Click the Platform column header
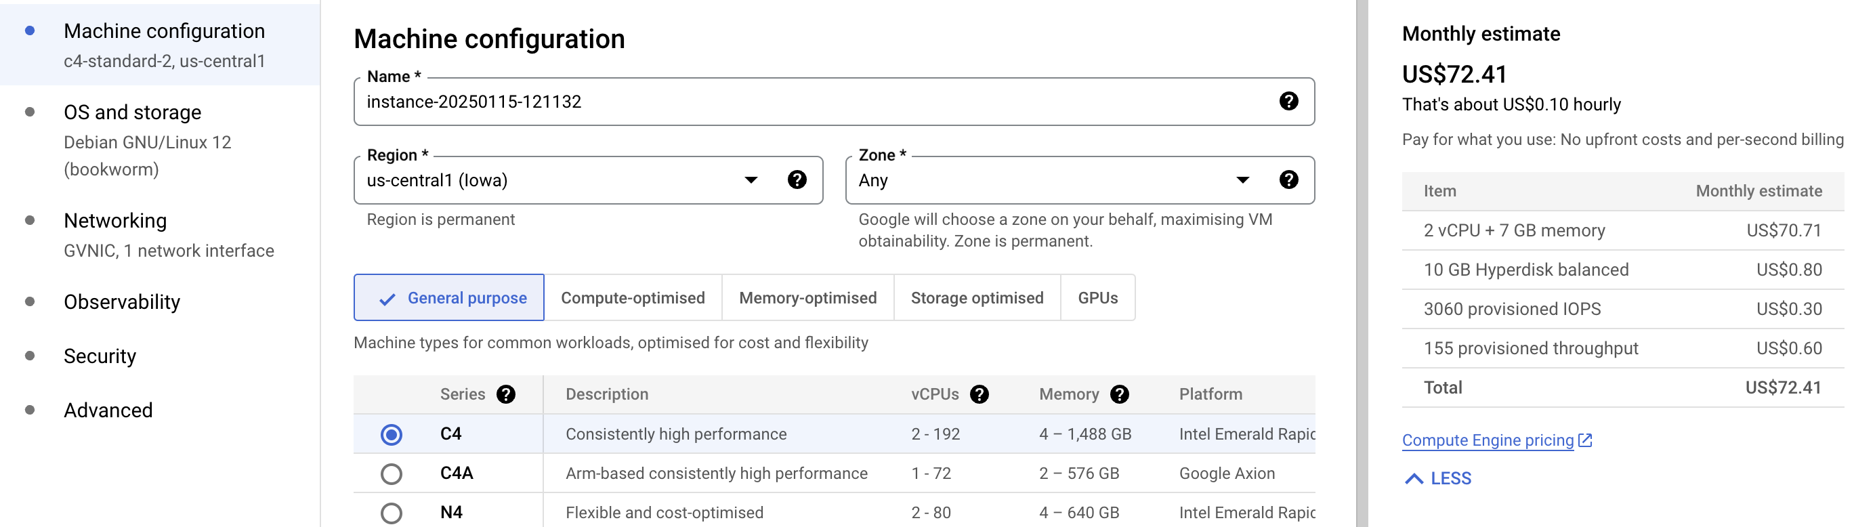Viewport: 1875px width, 527px height. tap(1210, 394)
